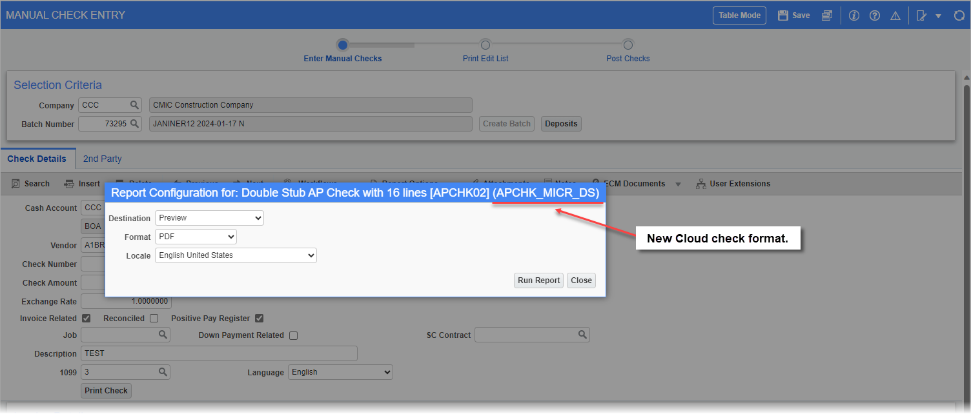Select the Save icon in the header
The width and height of the screenshot is (971, 414).
[793, 15]
